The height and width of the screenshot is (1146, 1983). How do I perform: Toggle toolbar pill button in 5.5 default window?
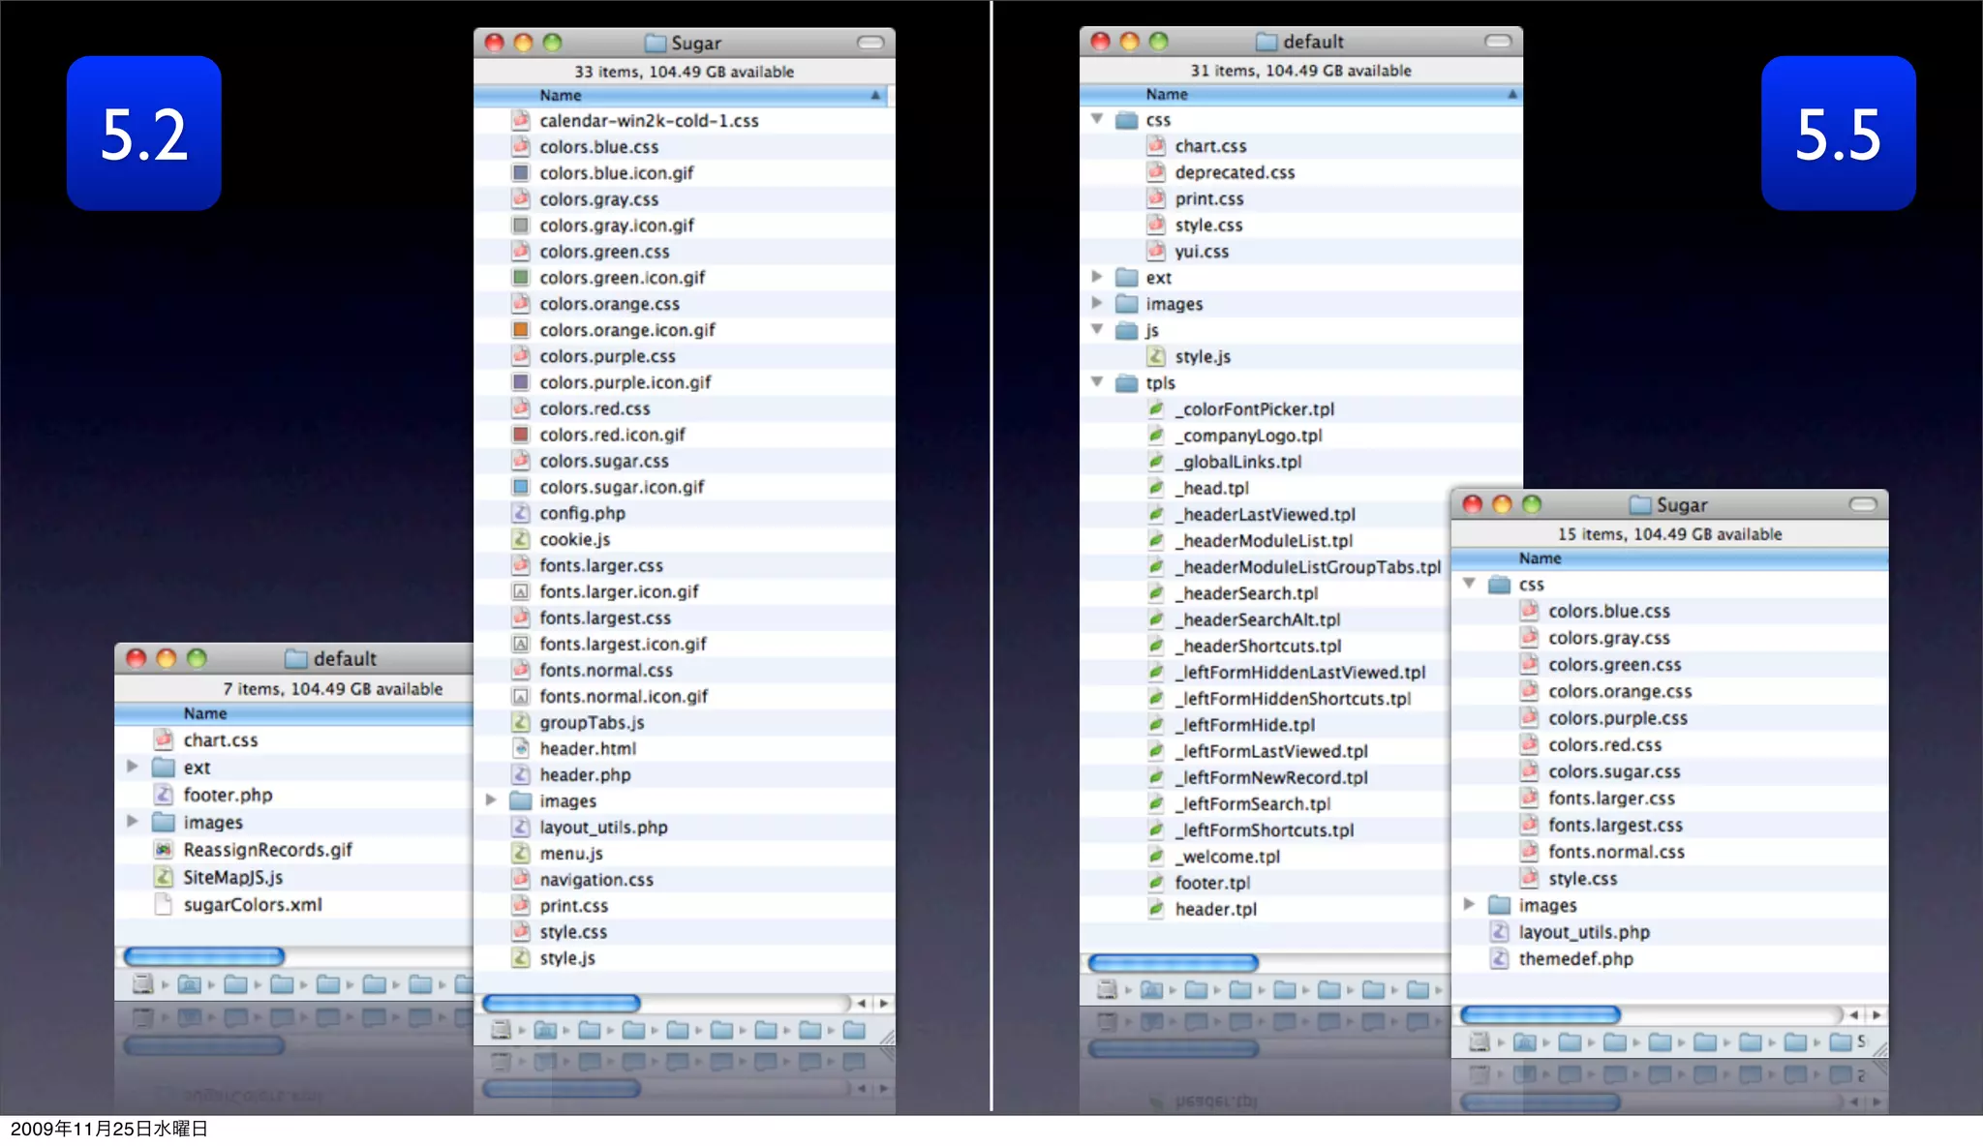coord(1498,42)
